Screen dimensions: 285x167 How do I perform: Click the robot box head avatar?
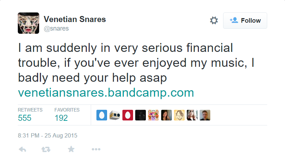[115, 115]
